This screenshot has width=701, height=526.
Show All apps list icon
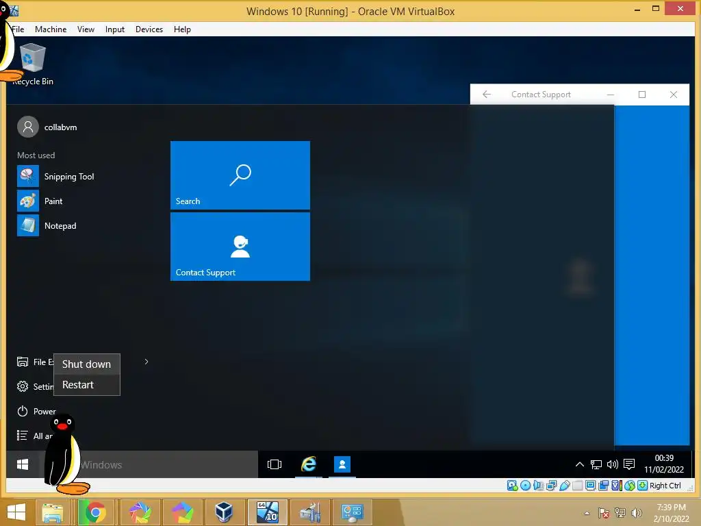point(22,435)
